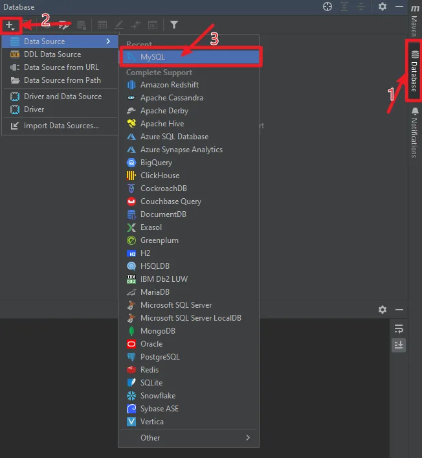Choose Azure SQL Database
Image resolution: width=422 pixels, height=458 pixels.
(188, 137)
